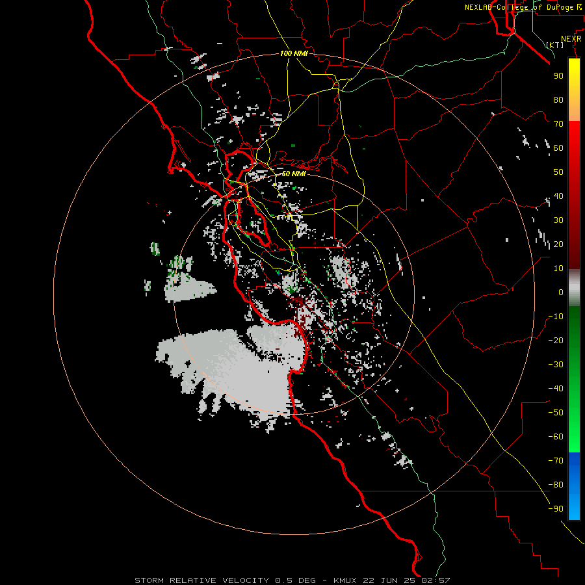Select the positive 40 scale label

click(x=558, y=196)
